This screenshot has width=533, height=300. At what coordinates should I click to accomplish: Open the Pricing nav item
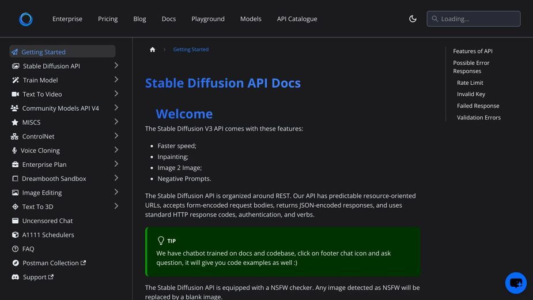(x=108, y=19)
